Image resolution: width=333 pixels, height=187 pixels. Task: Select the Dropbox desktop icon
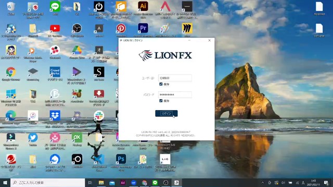tap(55, 119)
